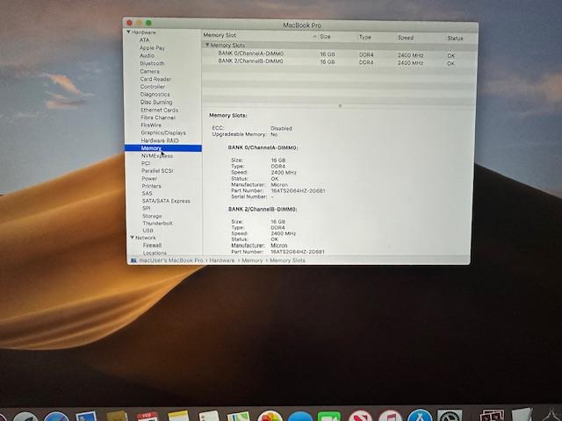Select Apple Pay in the sidebar
Screen dimensions: 562x421
coord(152,47)
